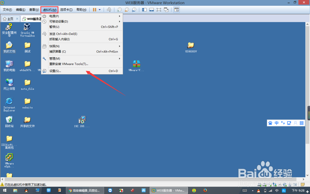The height and width of the screenshot is (194, 310).
Task: Open the 编辑(E) menu
Action: [20, 10]
